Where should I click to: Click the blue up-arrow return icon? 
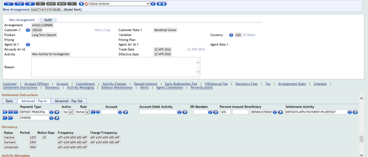click(81, 4)
